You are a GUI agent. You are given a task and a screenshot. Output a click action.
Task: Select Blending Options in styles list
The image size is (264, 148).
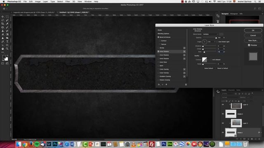pos(163,34)
